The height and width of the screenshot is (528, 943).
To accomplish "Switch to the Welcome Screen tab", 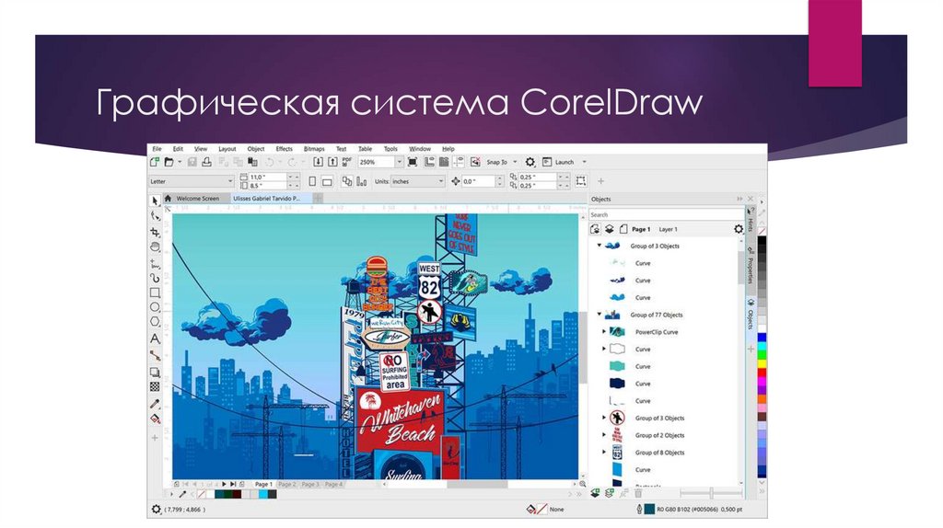I will [197, 198].
